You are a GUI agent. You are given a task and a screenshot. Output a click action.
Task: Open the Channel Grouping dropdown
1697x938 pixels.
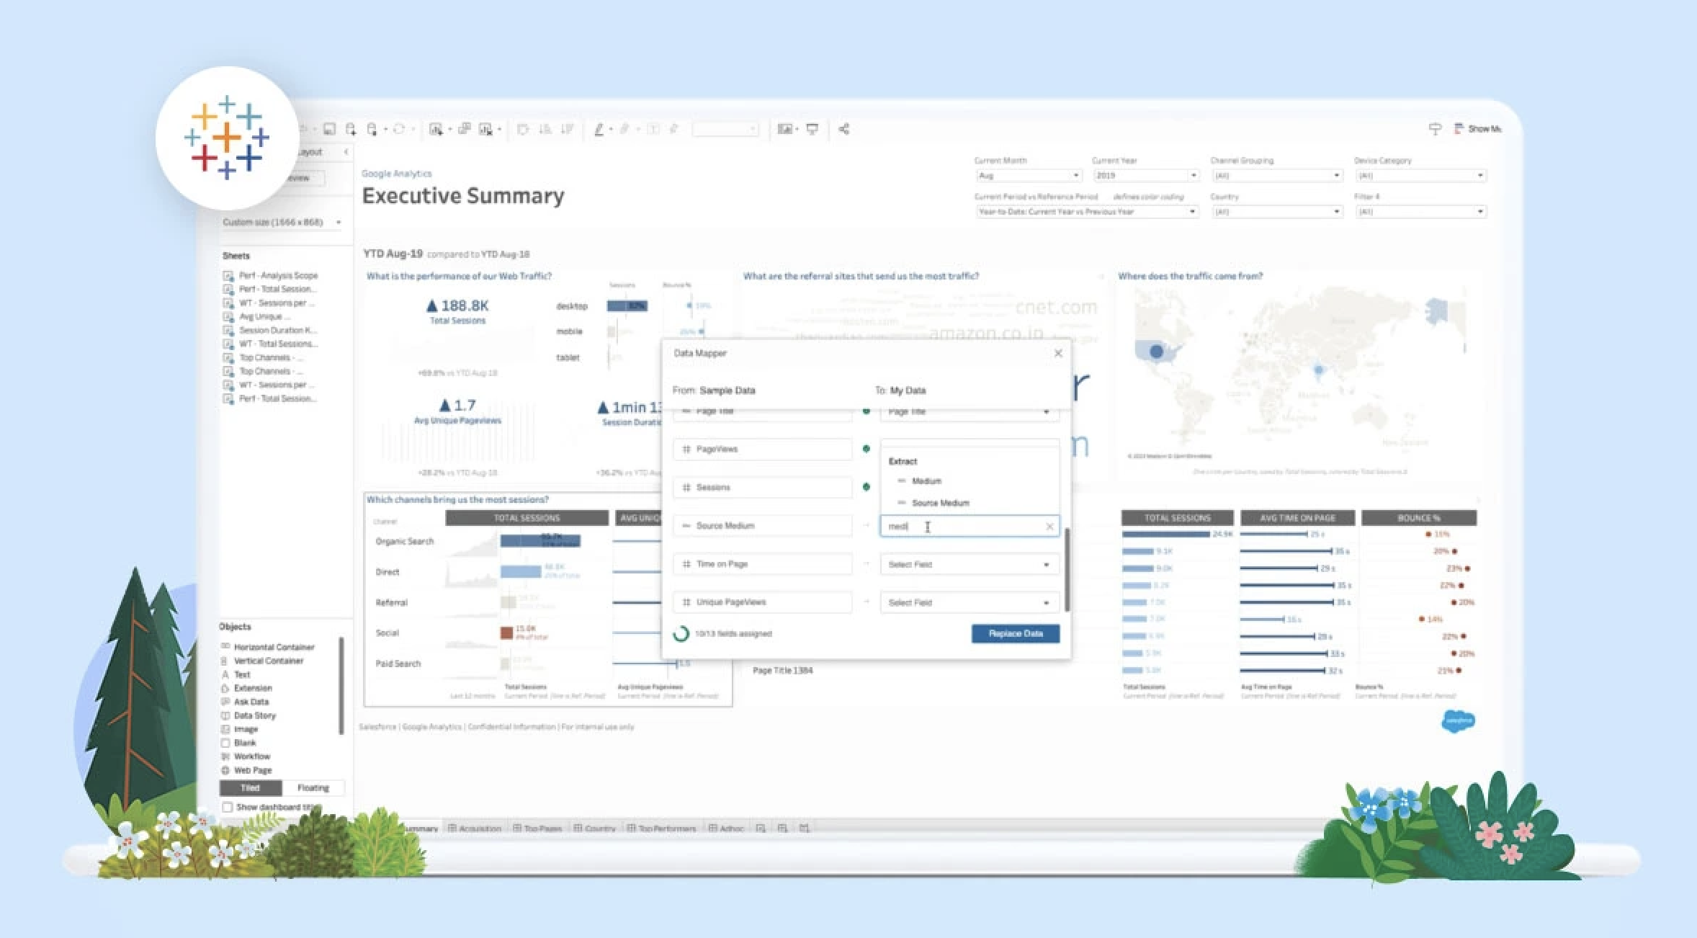click(1276, 175)
